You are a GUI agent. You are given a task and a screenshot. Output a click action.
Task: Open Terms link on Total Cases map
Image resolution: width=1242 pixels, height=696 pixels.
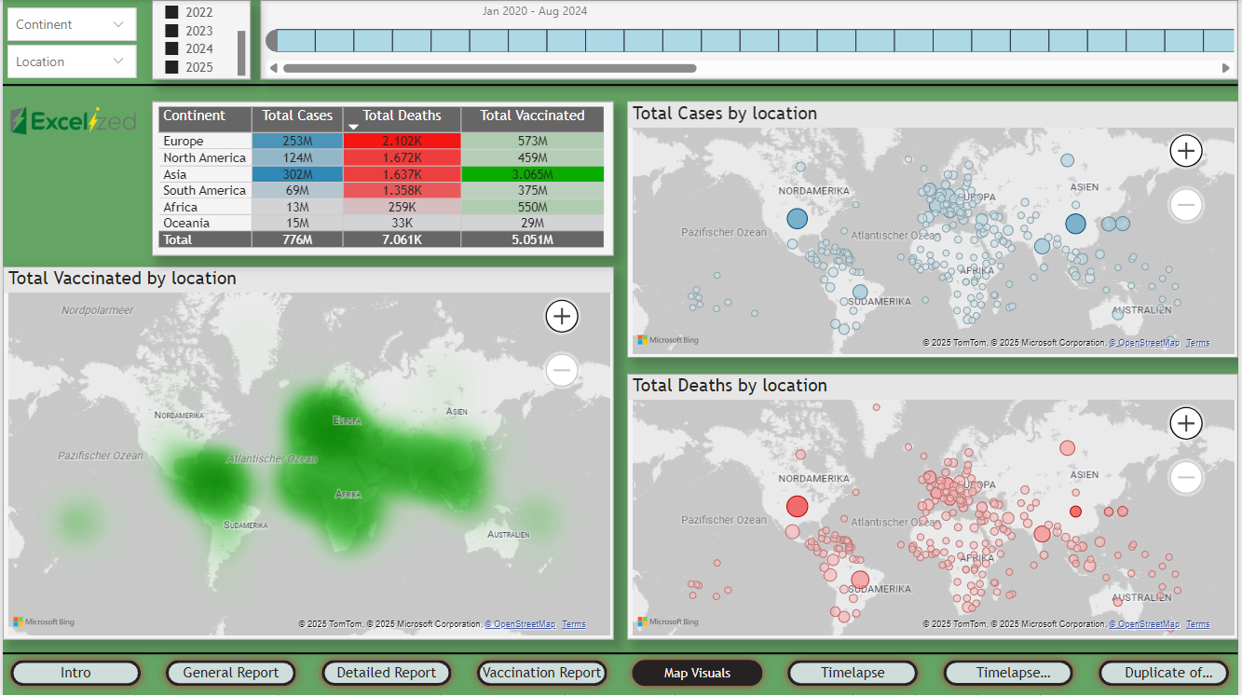[1198, 343]
